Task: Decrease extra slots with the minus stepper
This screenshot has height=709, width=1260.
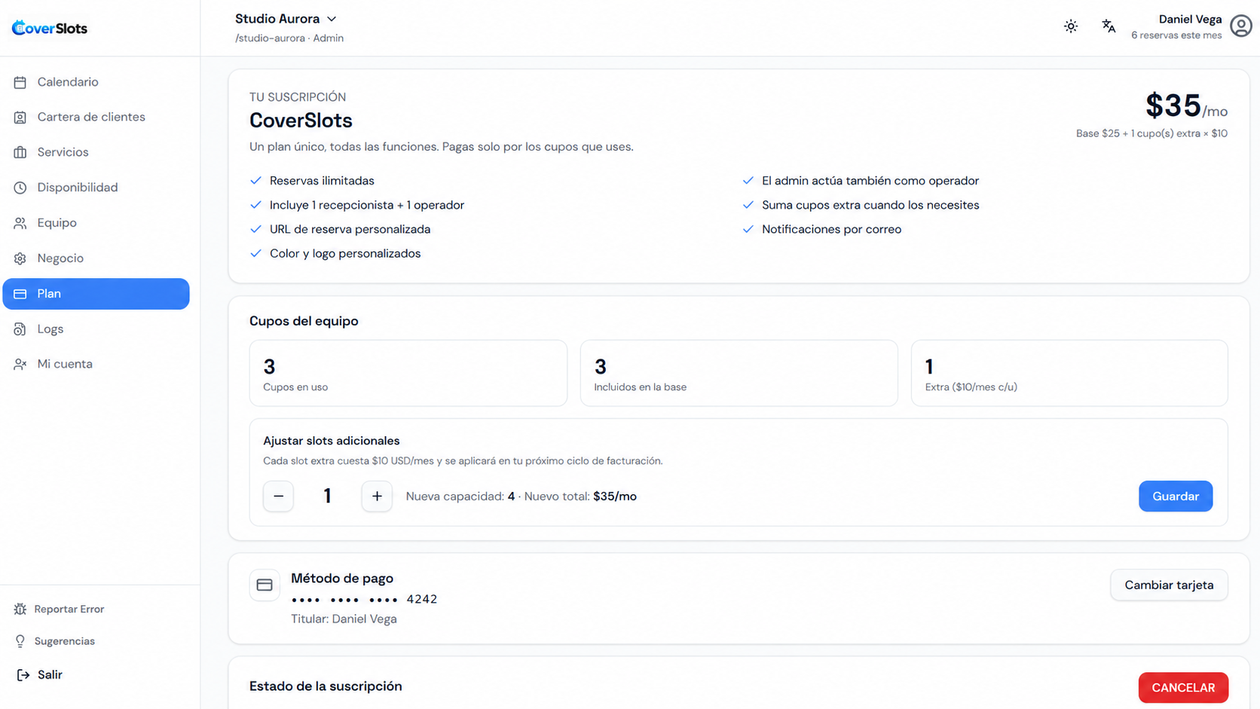Action: pos(278,497)
